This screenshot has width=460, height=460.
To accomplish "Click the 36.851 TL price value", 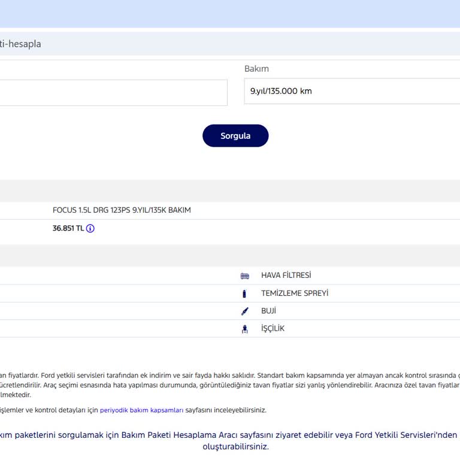I will point(68,228).
